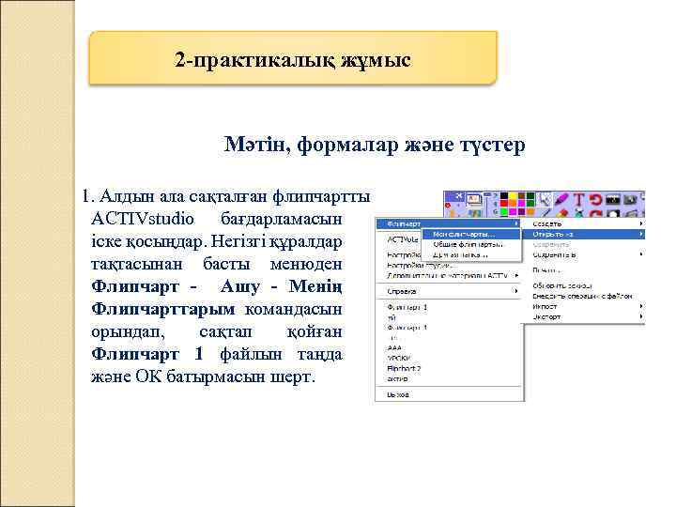The height and width of the screenshot is (507, 676).
Task: Click the Clear paint-bucket tool icon
Action: 579,213
